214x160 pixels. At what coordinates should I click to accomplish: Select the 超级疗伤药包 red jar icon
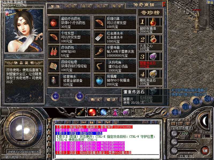click(54, 23)
